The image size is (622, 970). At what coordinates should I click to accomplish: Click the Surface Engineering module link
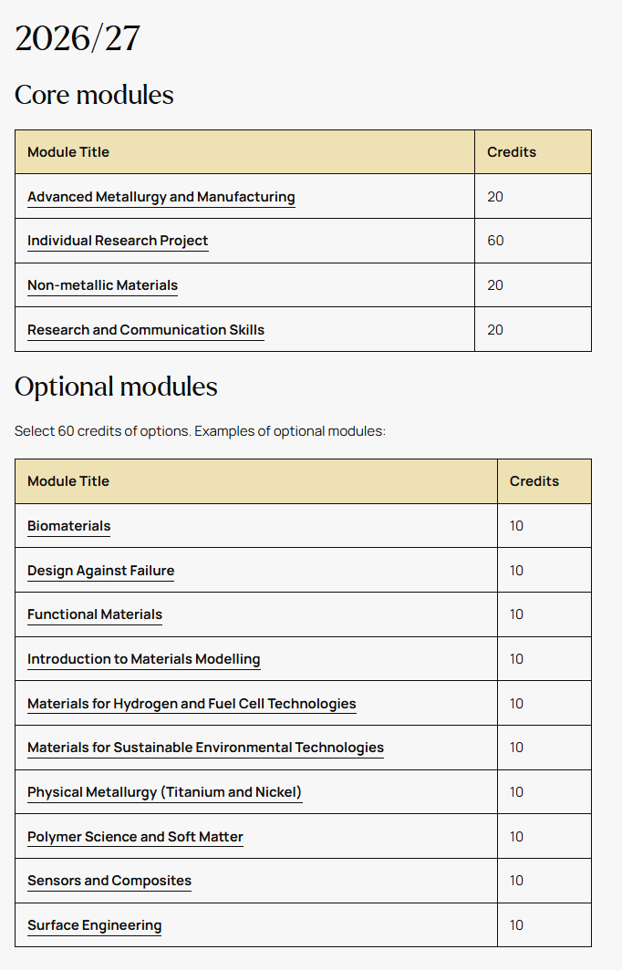point(94,924)
